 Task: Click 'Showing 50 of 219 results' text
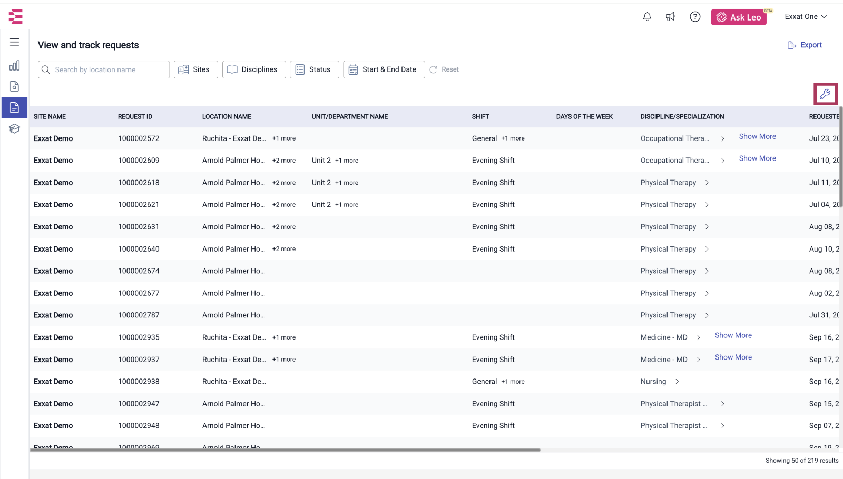point(802,461)
